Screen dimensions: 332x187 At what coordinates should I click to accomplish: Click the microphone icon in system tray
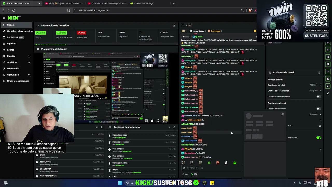click(300, 183)
